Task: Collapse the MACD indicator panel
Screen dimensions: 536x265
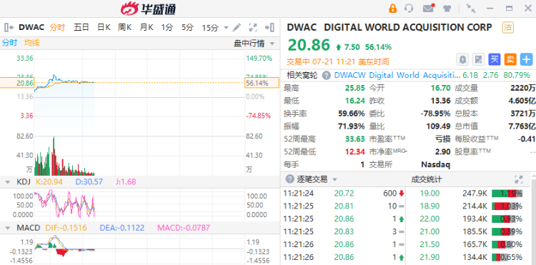Action: 8,228
